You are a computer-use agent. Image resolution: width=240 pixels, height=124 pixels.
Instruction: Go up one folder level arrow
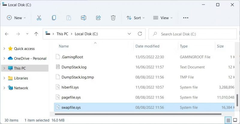click(36, 34)
